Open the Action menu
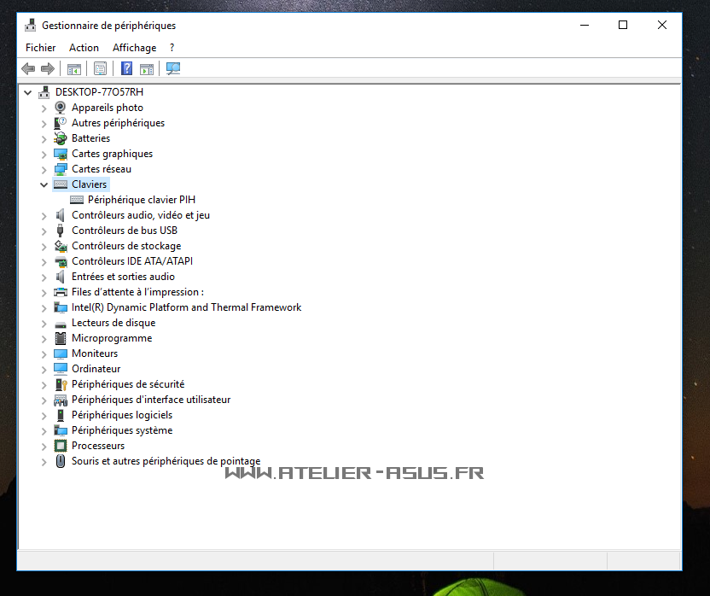This screenshot has width=710, height=596. [x=84, y=48]
